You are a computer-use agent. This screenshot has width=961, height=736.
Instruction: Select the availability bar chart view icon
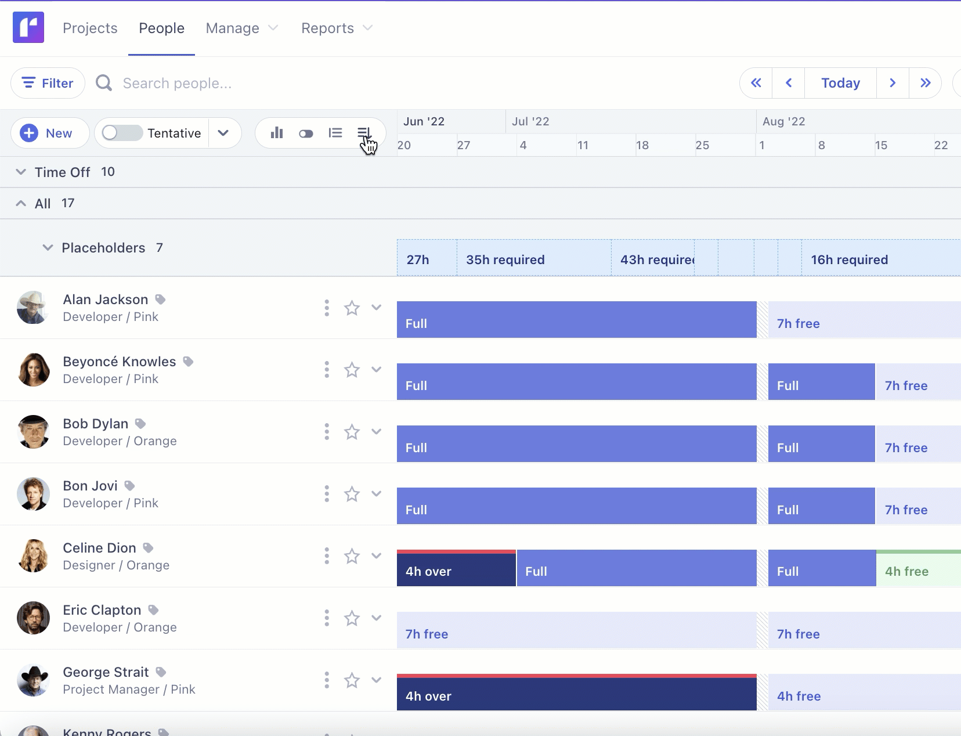(277, 133)
